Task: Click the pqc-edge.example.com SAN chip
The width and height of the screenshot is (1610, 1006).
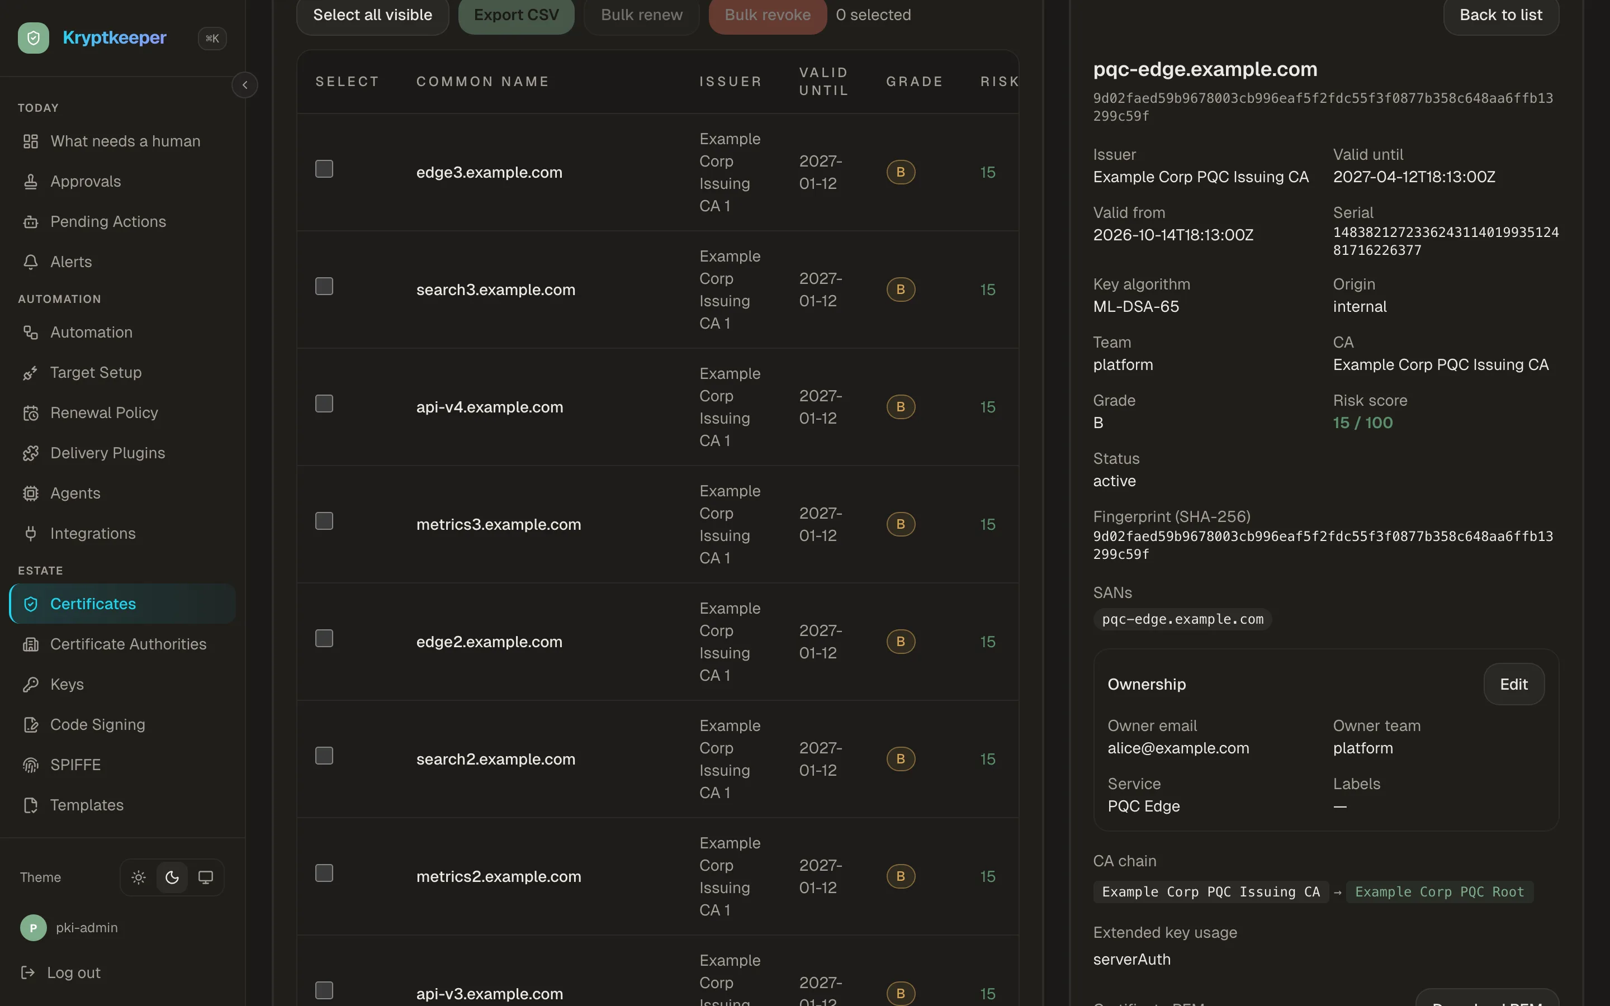Action: coord(1182,619)
